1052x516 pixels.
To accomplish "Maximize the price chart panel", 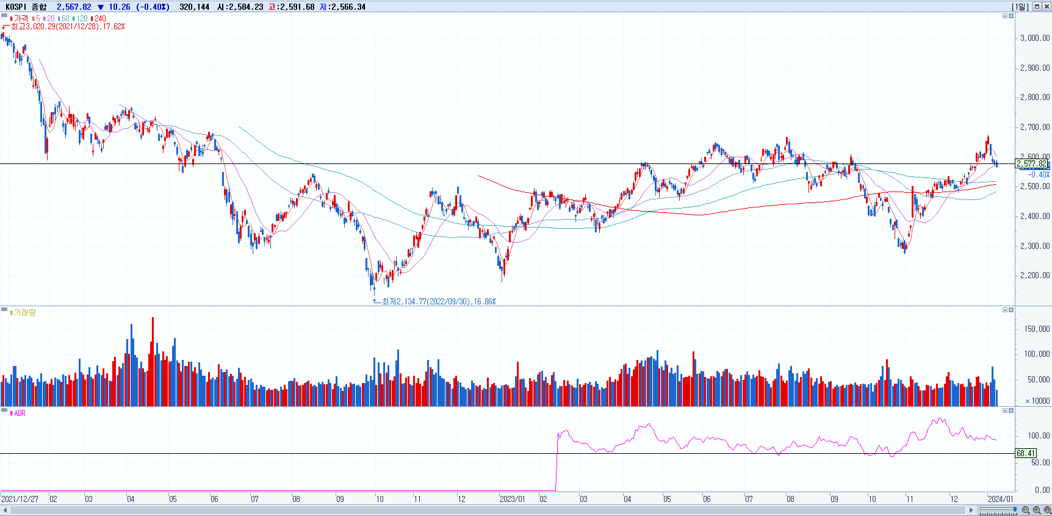I will (x=1005, y=16).
